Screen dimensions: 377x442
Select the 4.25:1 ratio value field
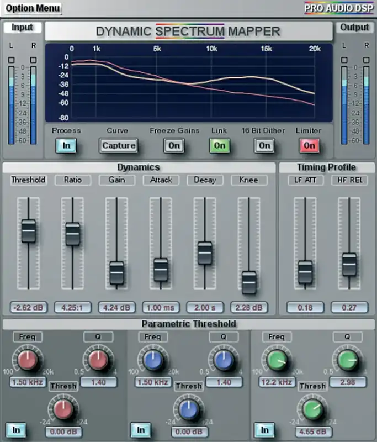click(x=73, y=307)
